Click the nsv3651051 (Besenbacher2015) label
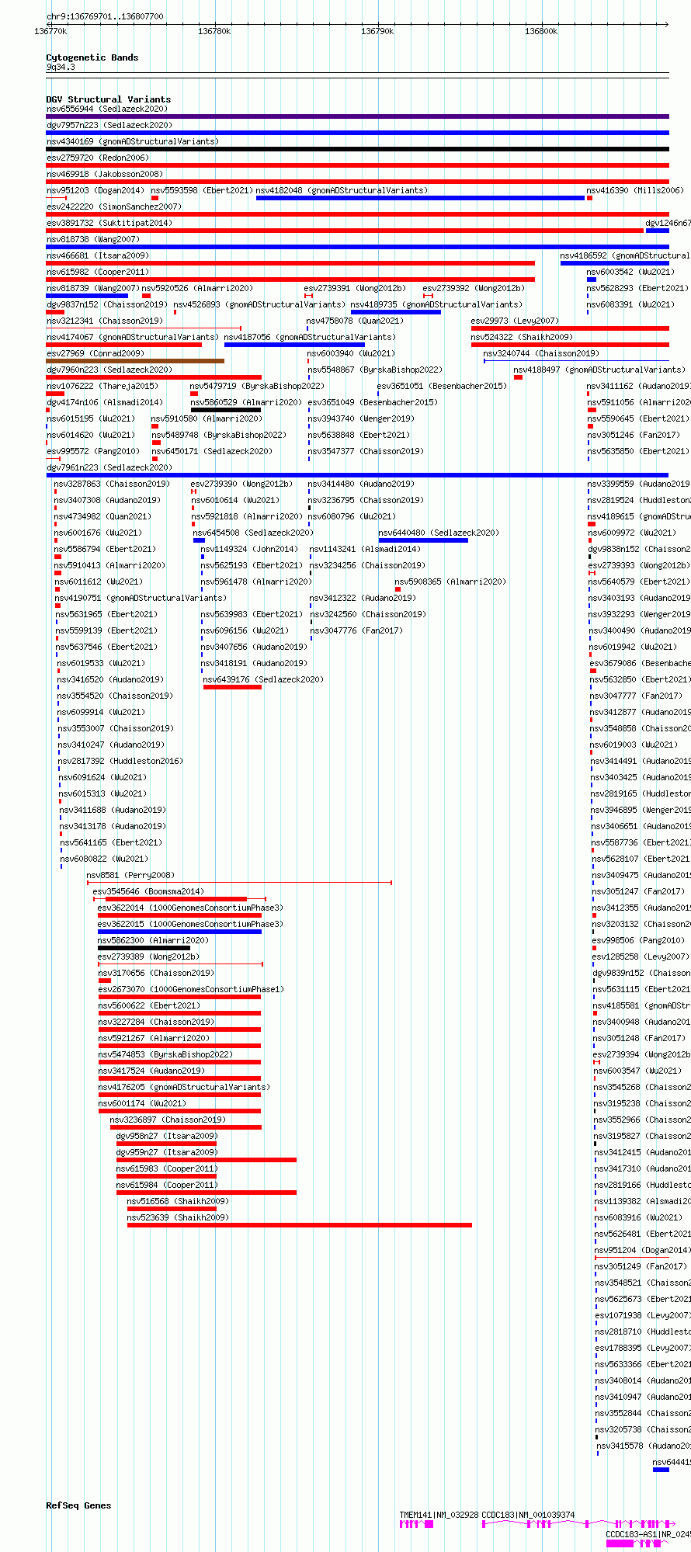This screenshot has width=691, height=1552. (442, 386)
